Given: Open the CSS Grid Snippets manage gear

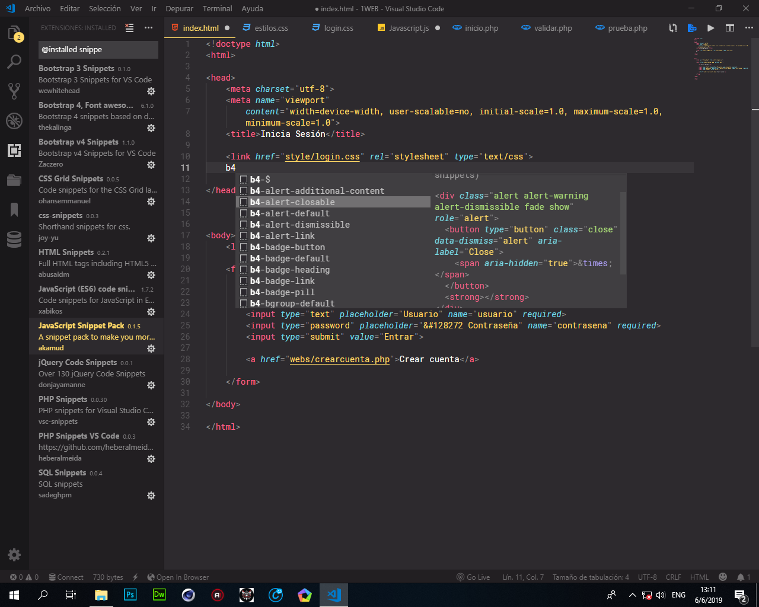Looking at the screenshot, I should (151, 202).
